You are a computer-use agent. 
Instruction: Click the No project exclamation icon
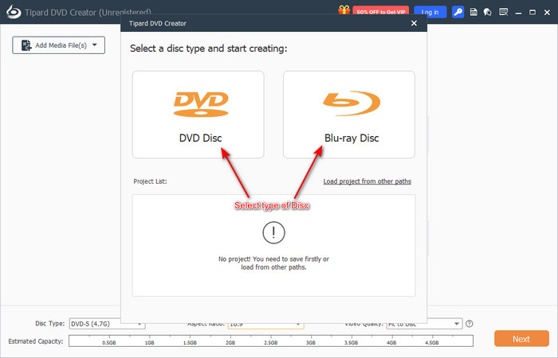[273, 232]
